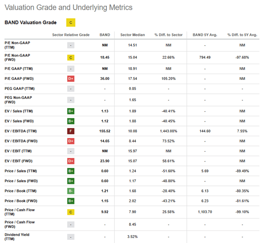Click the sector median value 18.91
Viewport: 261px width, 243px height.
click(133, 68)
